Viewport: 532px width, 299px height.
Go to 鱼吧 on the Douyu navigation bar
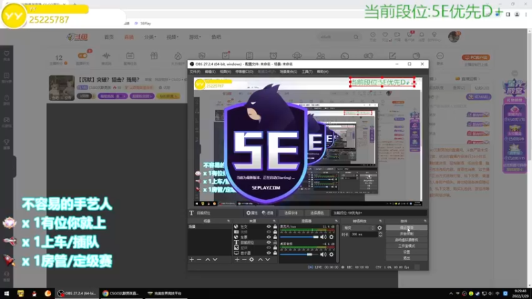[216, 37]
